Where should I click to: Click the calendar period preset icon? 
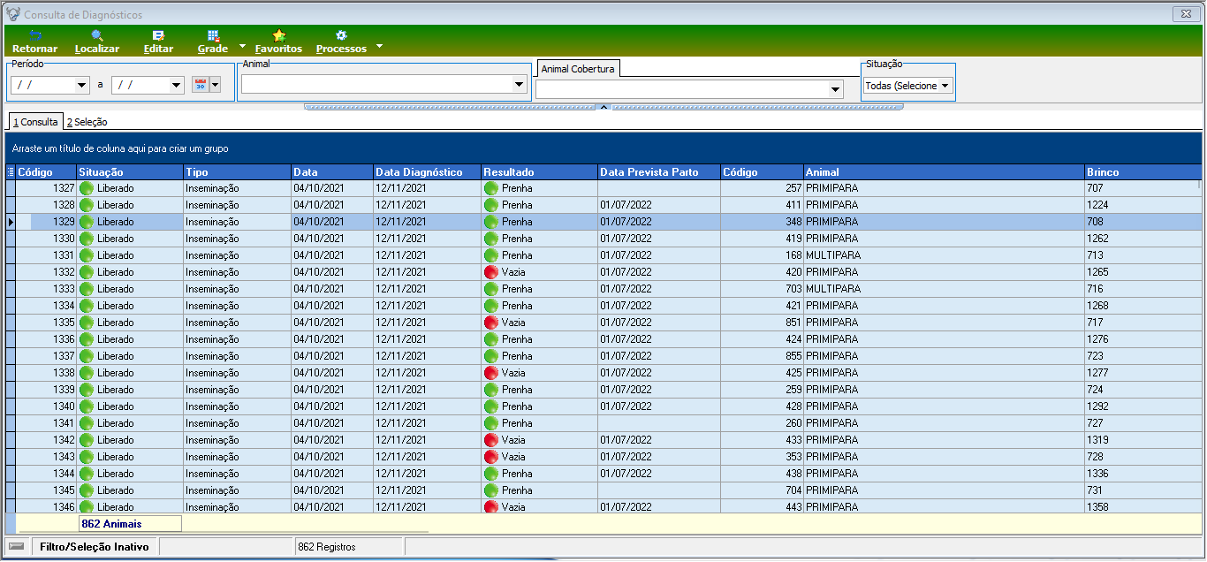coord(200,85)
